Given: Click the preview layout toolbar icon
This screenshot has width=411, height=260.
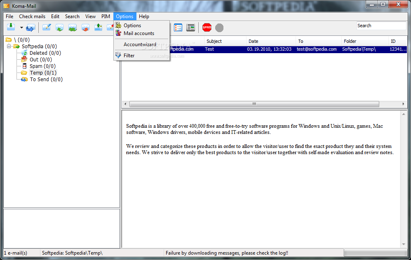Looking at the screenshot, I should (x=190, y=28).
